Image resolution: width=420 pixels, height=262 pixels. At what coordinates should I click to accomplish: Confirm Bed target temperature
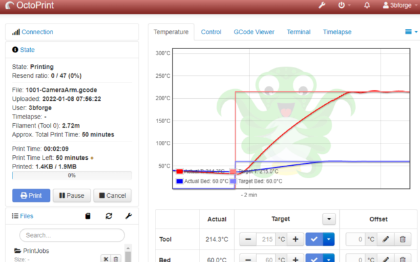[x=314, y=259]
